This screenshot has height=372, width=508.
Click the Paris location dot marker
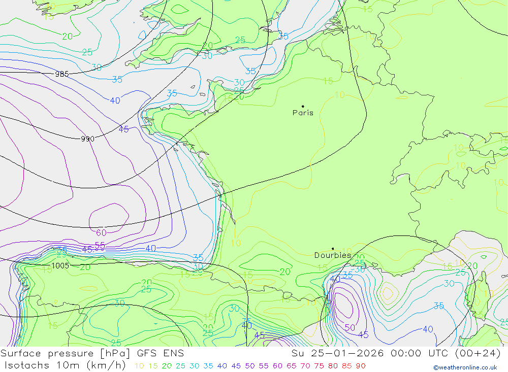click(x=303, y=106)
